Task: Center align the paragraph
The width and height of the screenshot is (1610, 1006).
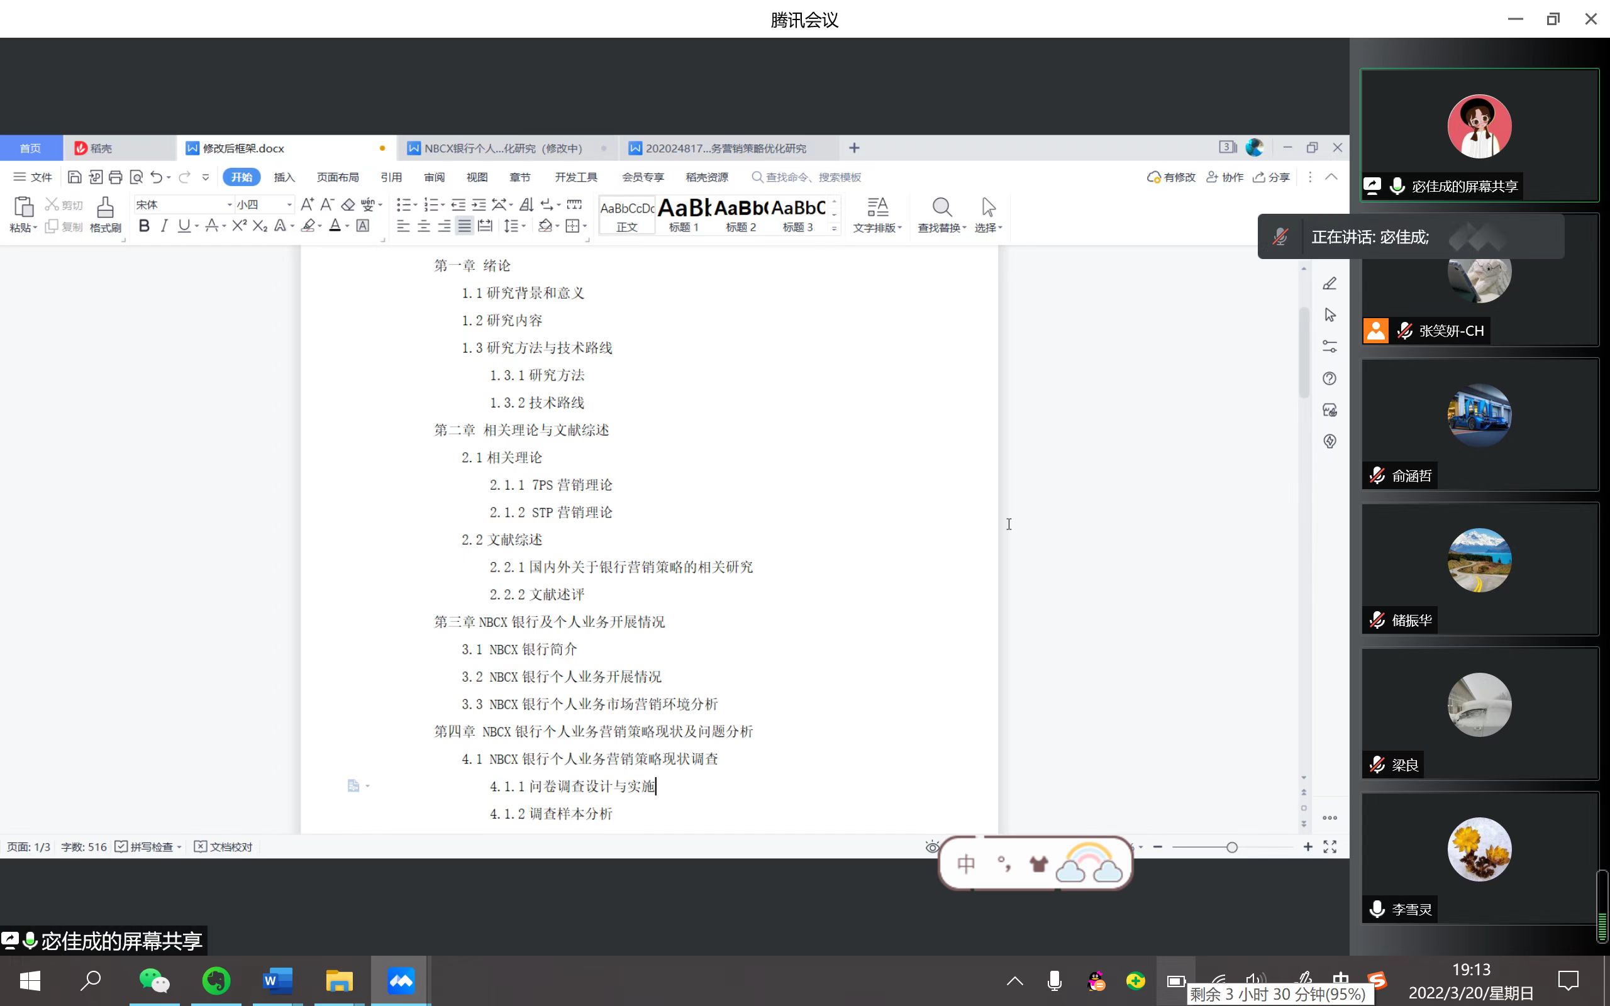Action: [x=423, y=226]
